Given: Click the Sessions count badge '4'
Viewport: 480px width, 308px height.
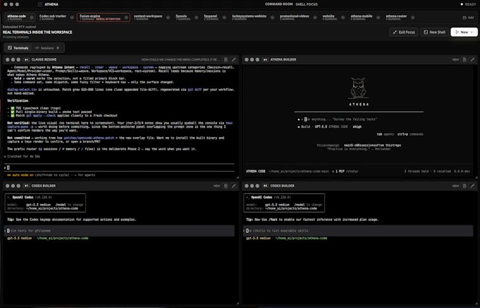Looking at the screenshot, I should pyautogui.click(x=58, y=48).
